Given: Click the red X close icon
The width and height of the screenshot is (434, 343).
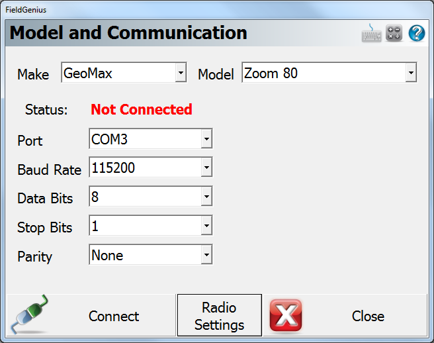Looking at the screenshot, I should (x=285, y=316).
